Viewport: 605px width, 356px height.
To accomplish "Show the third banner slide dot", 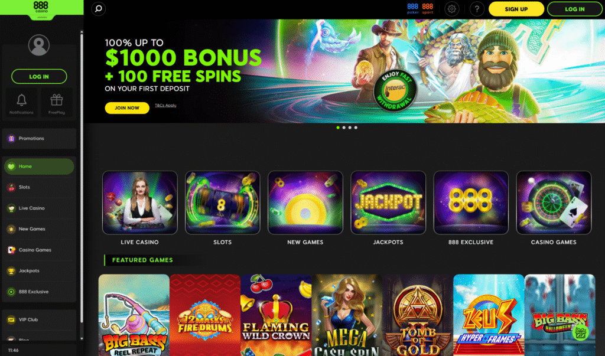I will (x=350, y=128).
